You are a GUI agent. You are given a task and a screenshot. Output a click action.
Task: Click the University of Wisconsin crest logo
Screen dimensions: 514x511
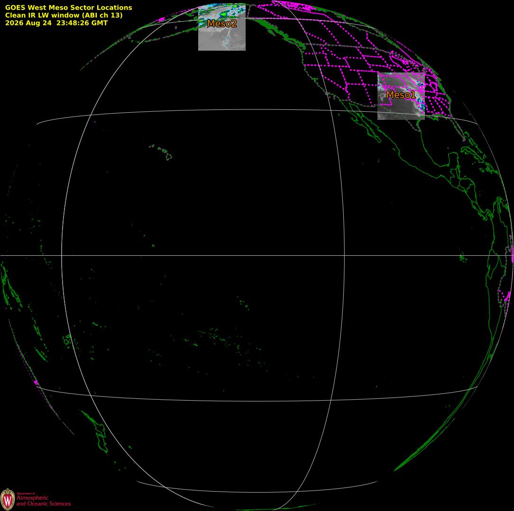coord(8,499)
